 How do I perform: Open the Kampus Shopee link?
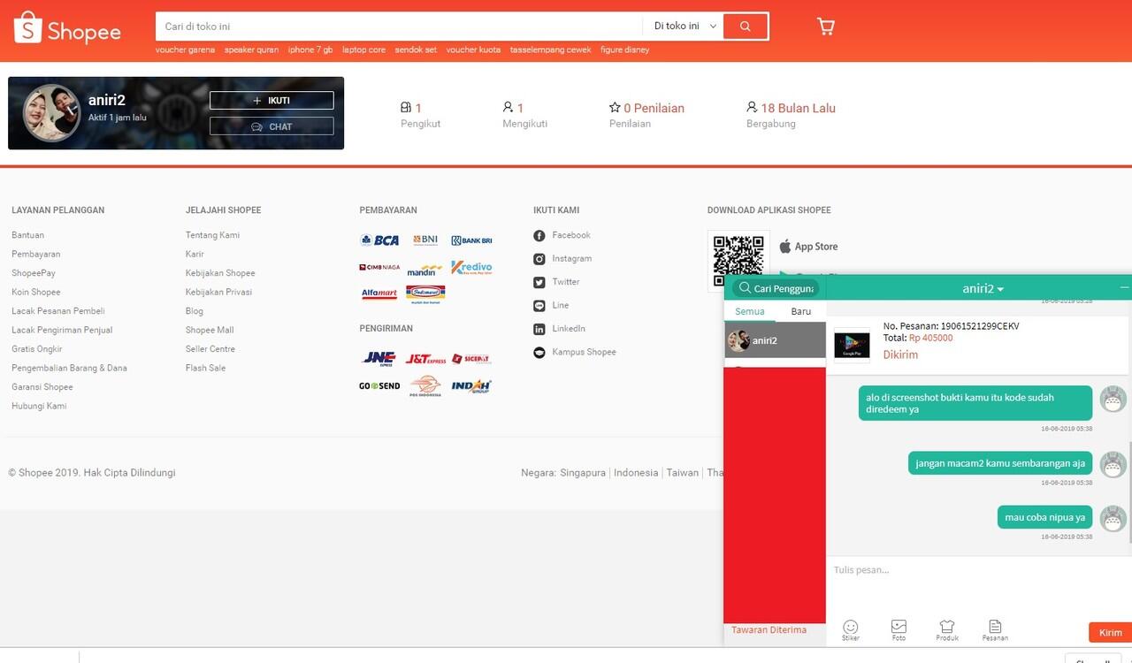coord(575,352)
